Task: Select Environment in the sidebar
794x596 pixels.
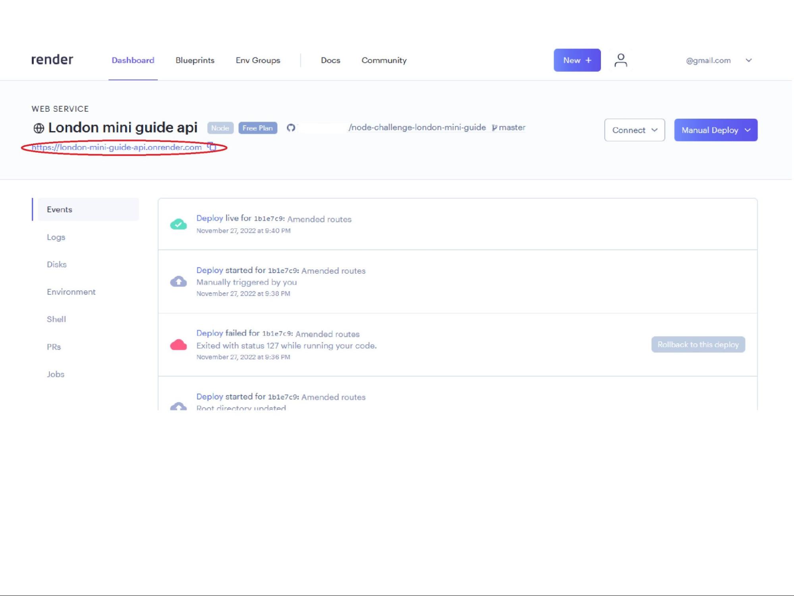Action: tap(71, 292)
